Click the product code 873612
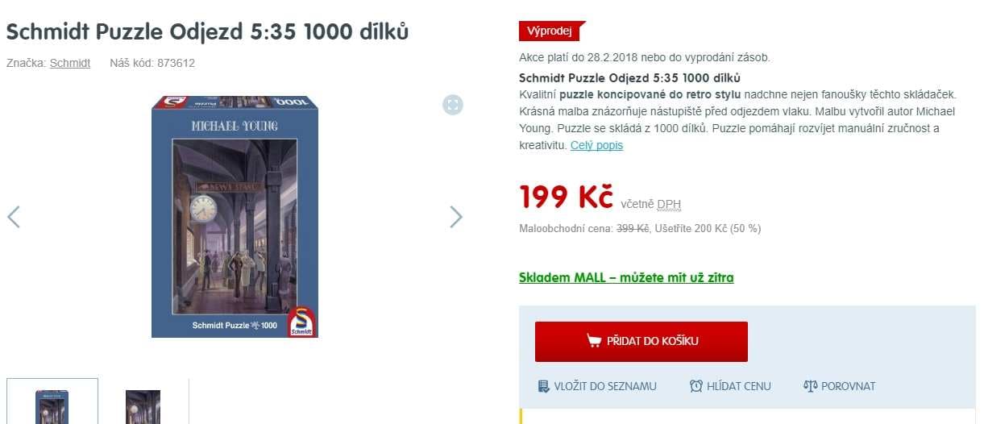The image size is (984, 424). pyautogui.click(x=176, y=63)
